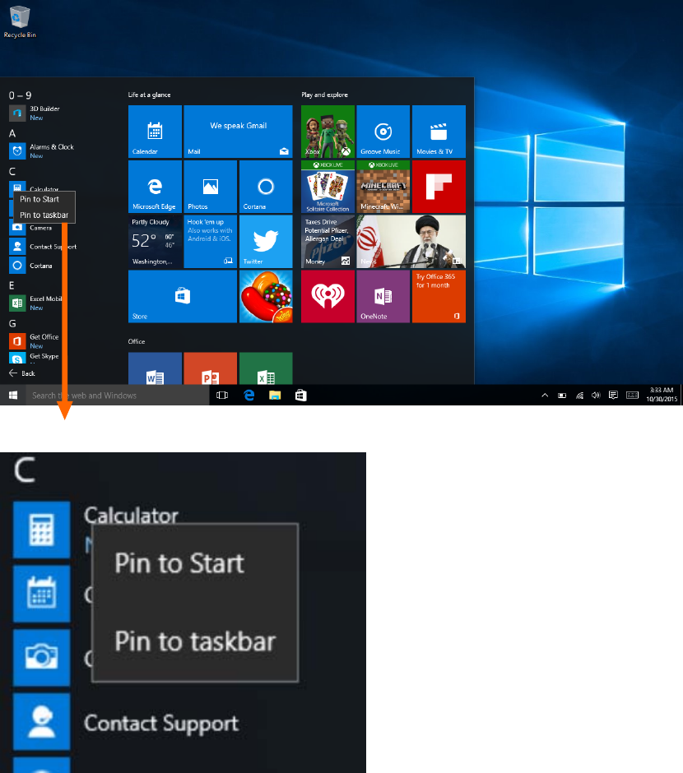Image resolution: width=683 pixels, height=773 pixels.
Task: Launch the Minecraft tile
Action: (x=383, y=187)
